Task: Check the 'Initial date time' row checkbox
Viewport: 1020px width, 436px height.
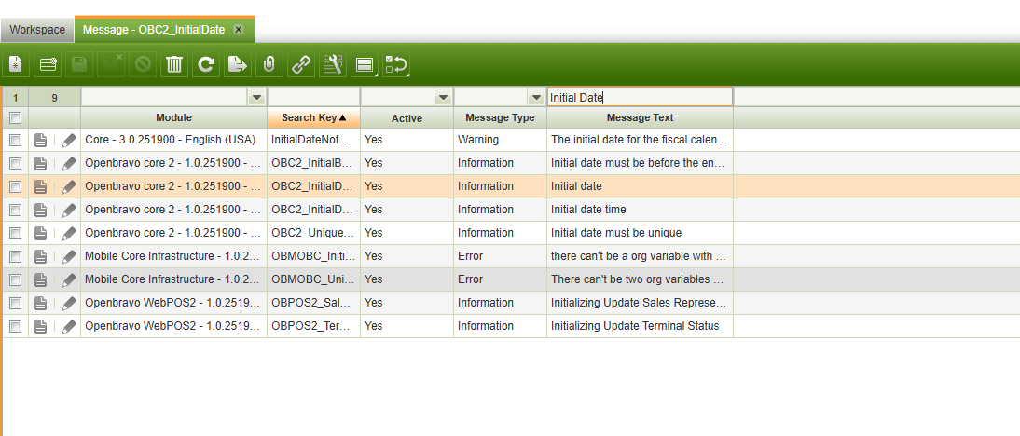Action: tap(16, 210)
